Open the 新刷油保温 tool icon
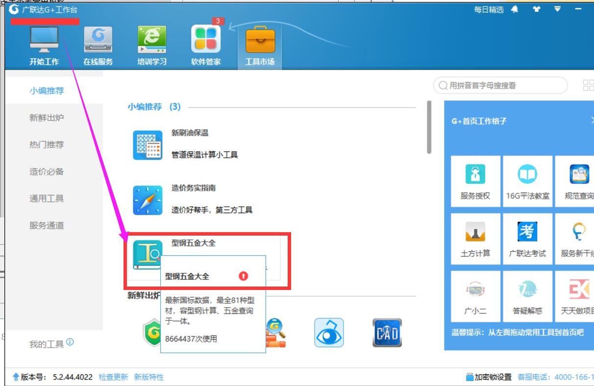 [148, 145]
